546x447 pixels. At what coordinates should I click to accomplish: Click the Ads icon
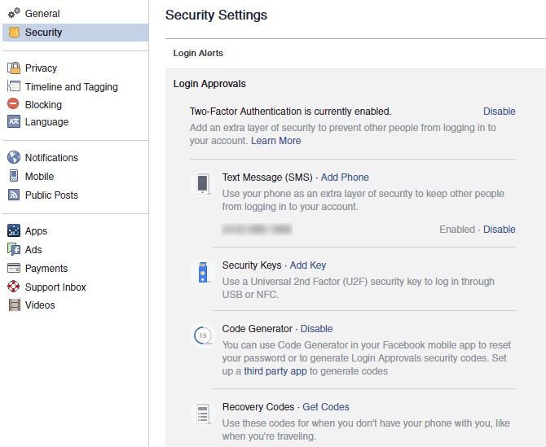14,249
